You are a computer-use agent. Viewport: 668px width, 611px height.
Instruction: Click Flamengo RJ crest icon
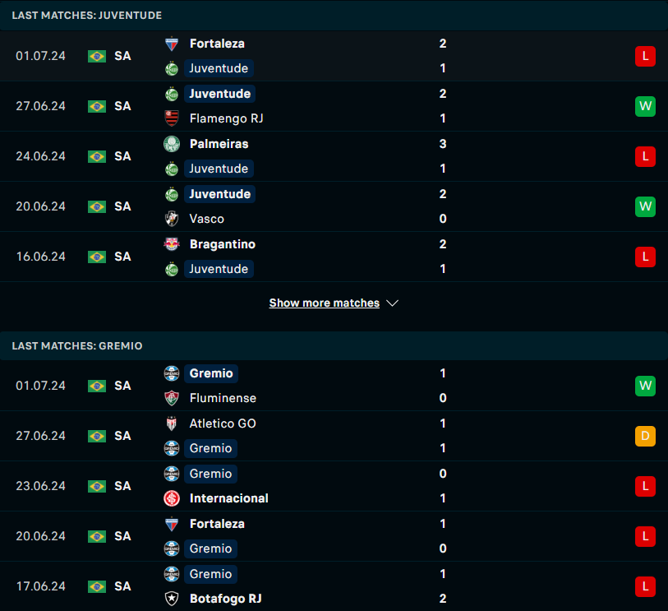[172, 118]
